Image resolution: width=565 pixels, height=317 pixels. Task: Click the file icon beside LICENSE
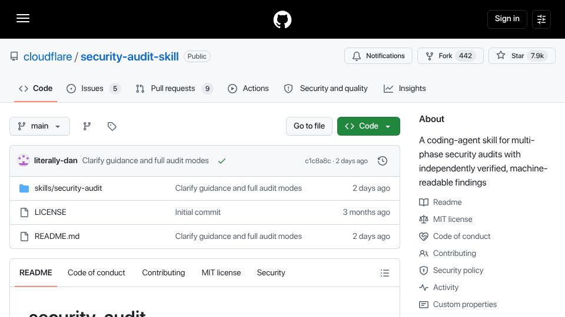click(x=24, y=213)
